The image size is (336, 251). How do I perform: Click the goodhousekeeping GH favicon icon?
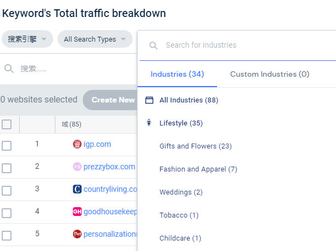click(x=77, y=212)
